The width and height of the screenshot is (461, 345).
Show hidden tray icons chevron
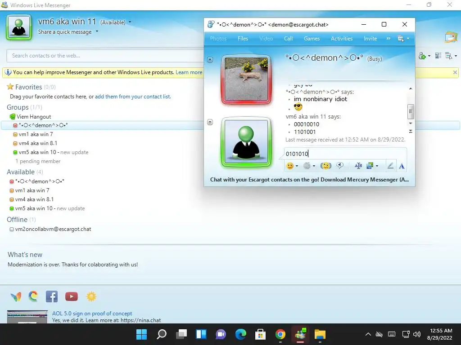click(368, 334)
